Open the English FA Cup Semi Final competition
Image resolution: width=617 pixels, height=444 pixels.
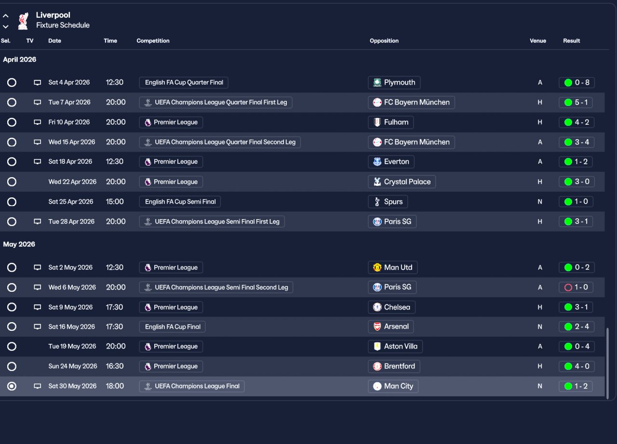(x=180, y=202)
